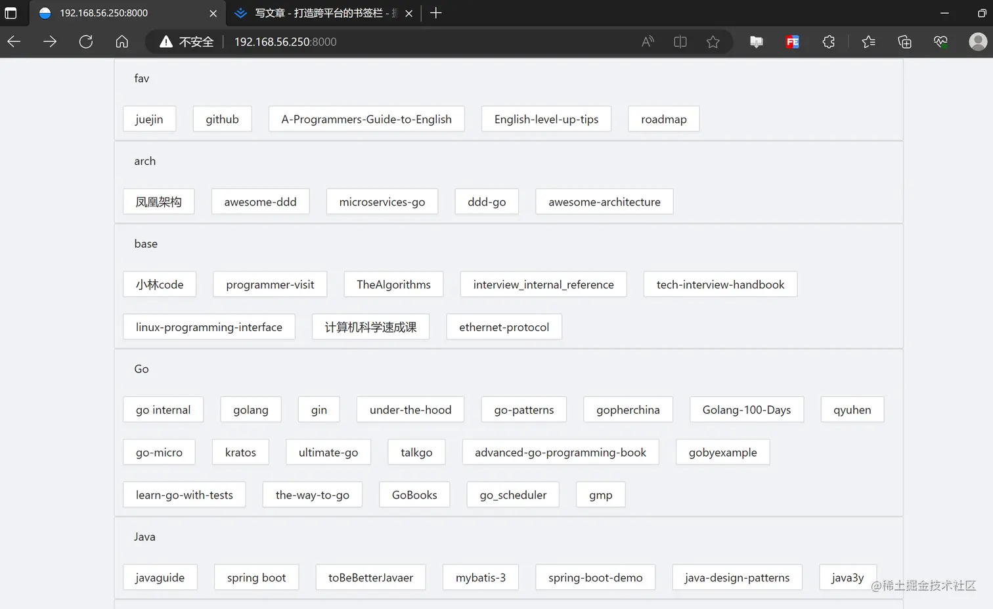Open the awesome-ddd bookmark
Viewport: 993px width, 609px height.
click(260, 202)
